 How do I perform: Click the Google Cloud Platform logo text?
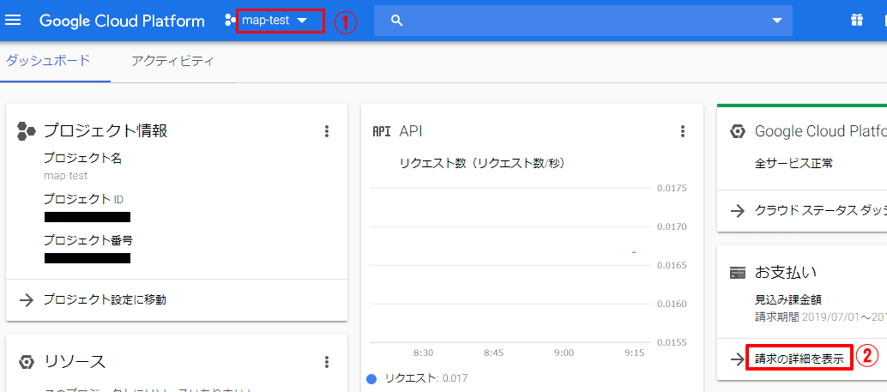(122, 21)
